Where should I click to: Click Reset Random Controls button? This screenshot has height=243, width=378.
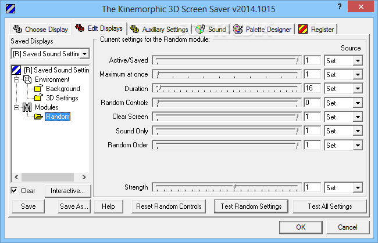click(169, 206)
